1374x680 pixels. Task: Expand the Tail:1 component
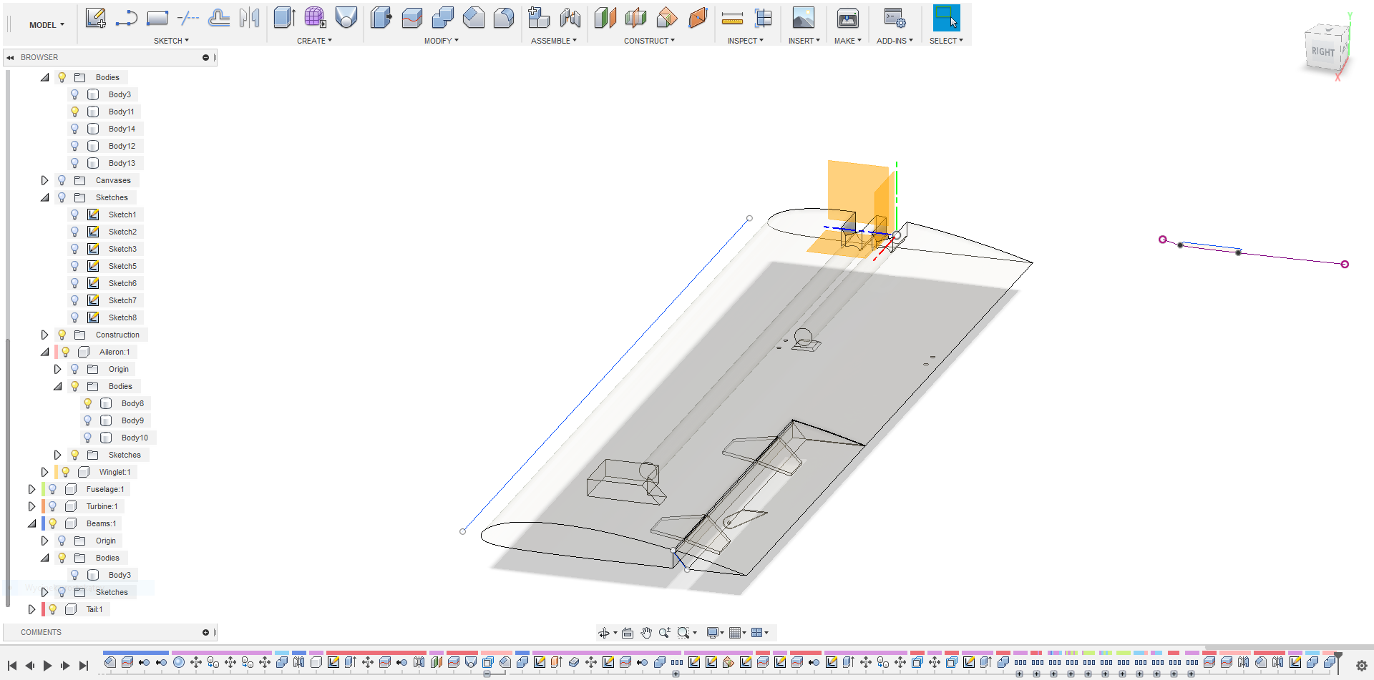point(31,609)
